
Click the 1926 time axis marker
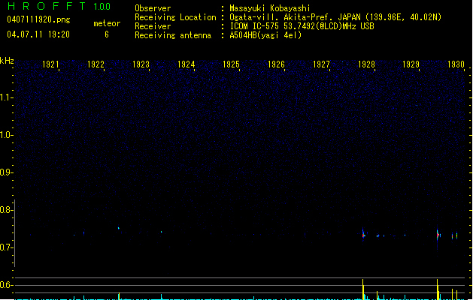click(x=276, y=64)
